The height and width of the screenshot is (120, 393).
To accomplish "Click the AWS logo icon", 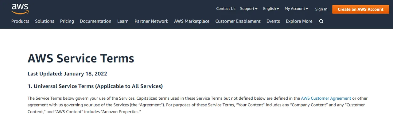I will pos(20,9).
